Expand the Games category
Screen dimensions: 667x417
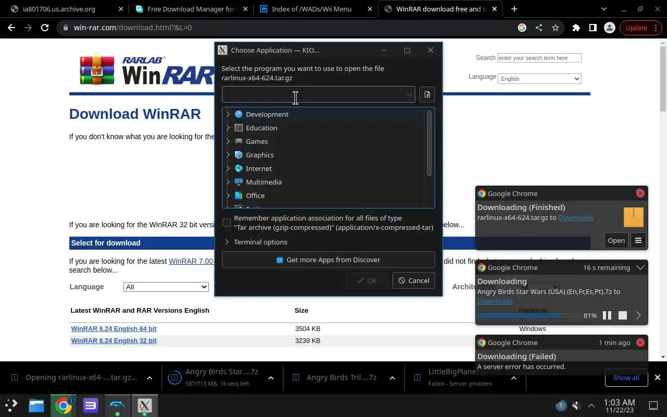coord(228,141)
